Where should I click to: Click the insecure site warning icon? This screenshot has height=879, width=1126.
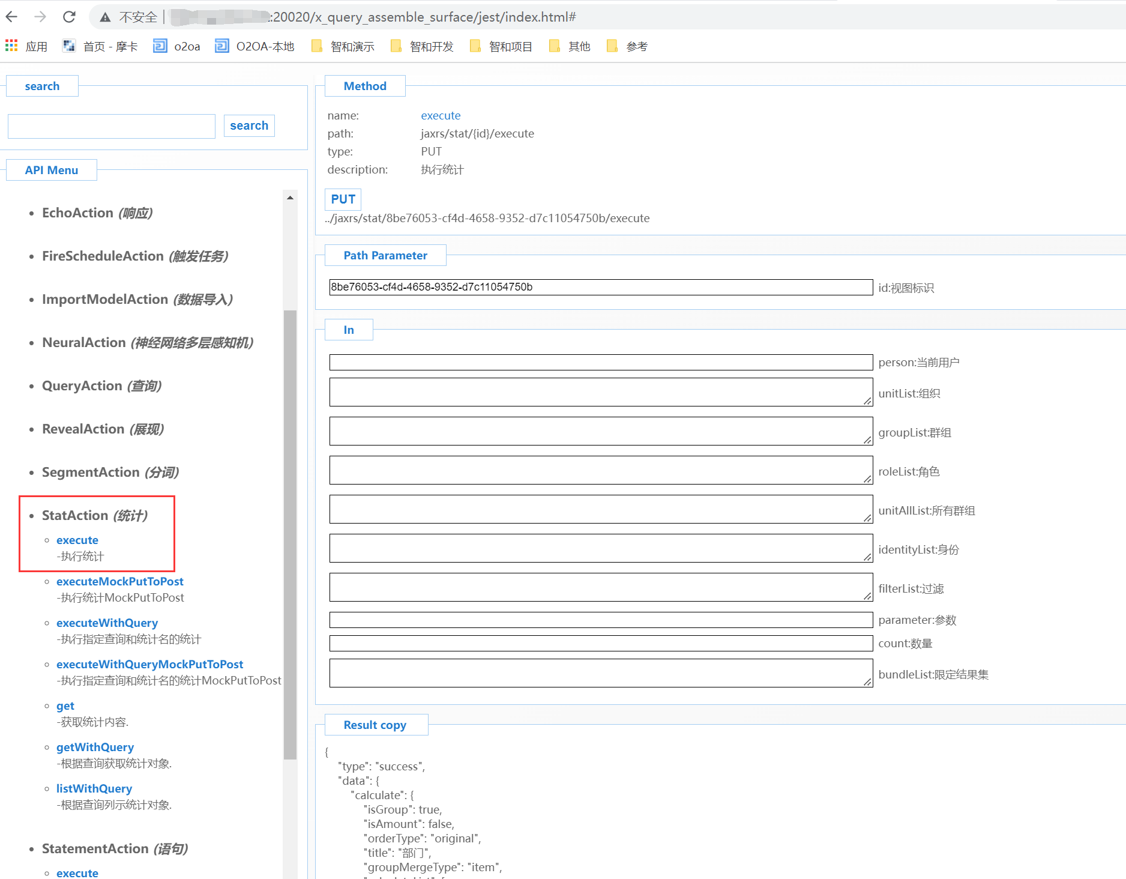(105, 17)
